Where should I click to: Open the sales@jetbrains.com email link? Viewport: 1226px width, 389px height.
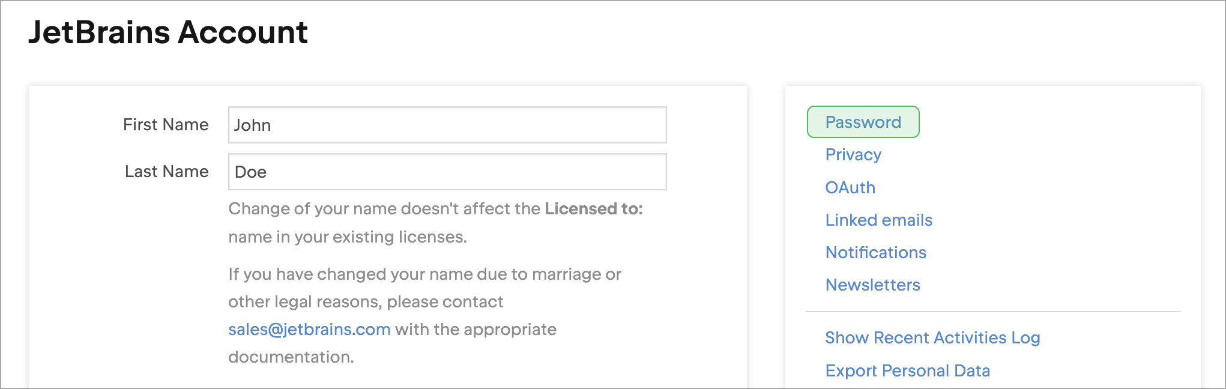pos(309,330)
